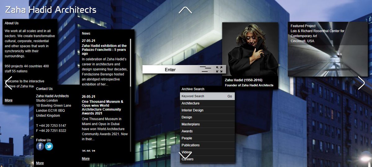Navigate right with the right chevron arrow
This screenshot has width=372, height=167.
[x=361, y=83]
